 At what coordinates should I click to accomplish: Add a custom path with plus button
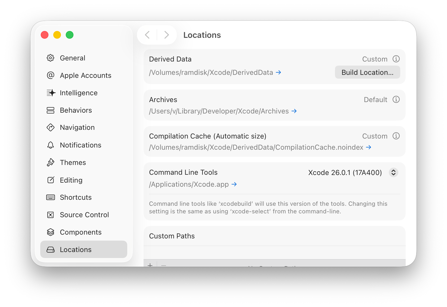[x=150, y=265]
